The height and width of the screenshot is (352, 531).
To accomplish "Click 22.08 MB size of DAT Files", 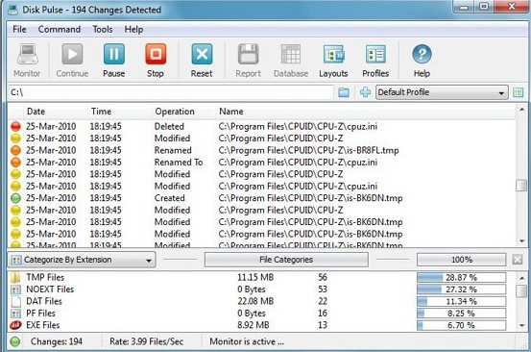I will pyautogui.click(x=255, y=301).
